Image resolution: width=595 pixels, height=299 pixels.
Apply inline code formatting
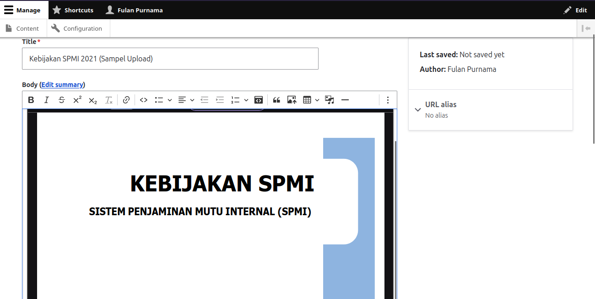pos(144,100)
